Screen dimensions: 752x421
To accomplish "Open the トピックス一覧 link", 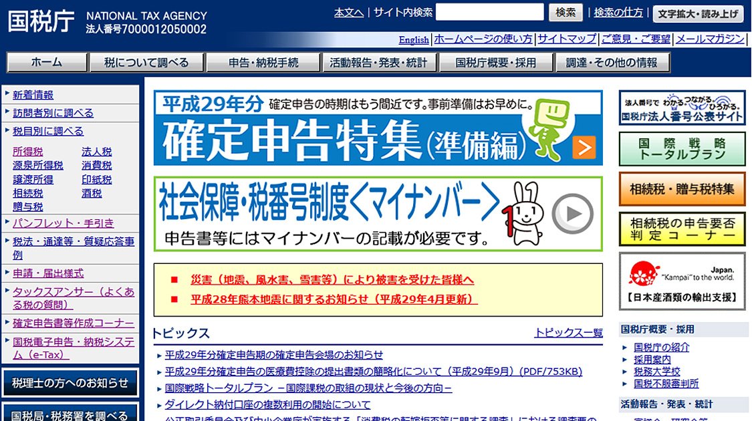I will pos(569,333).
